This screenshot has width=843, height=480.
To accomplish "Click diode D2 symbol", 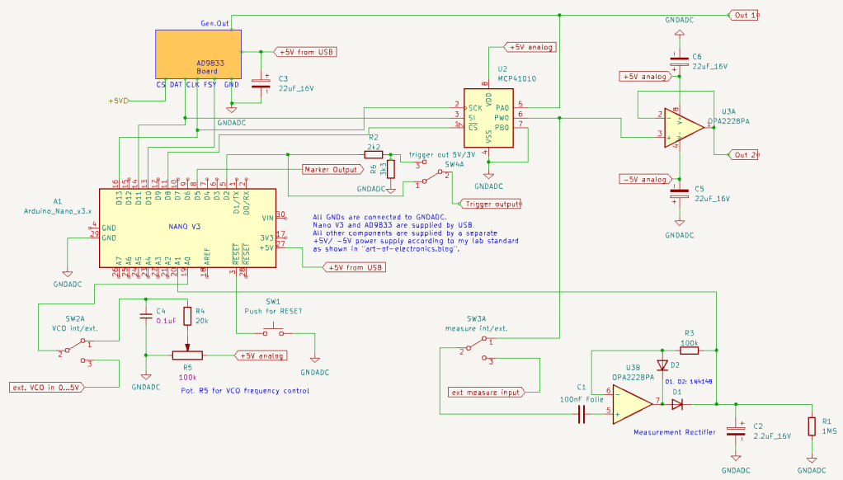I will click(662, 365).
